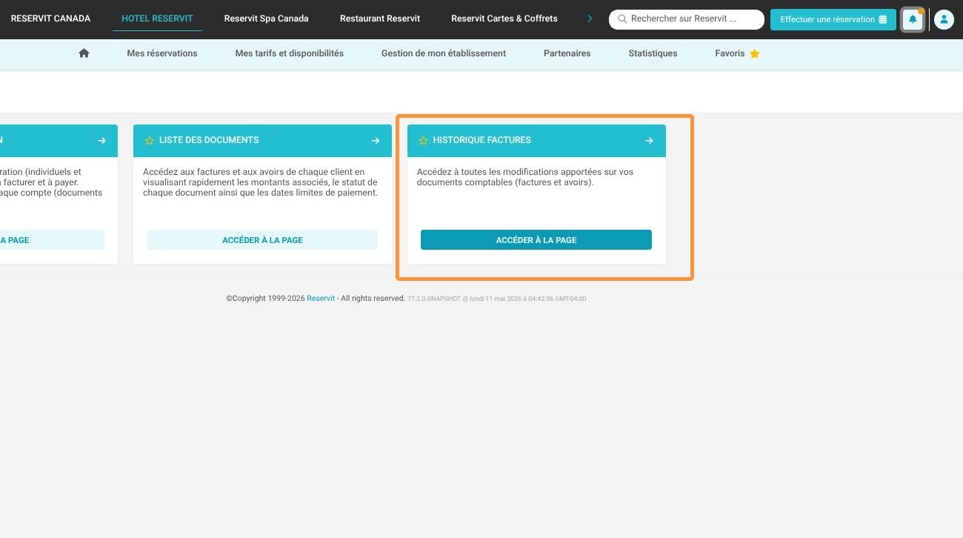Select the HOTEL RESERVIT tab
Image resolution: width=963 pixels, height=538 pixels.
[x=157, y=19]
